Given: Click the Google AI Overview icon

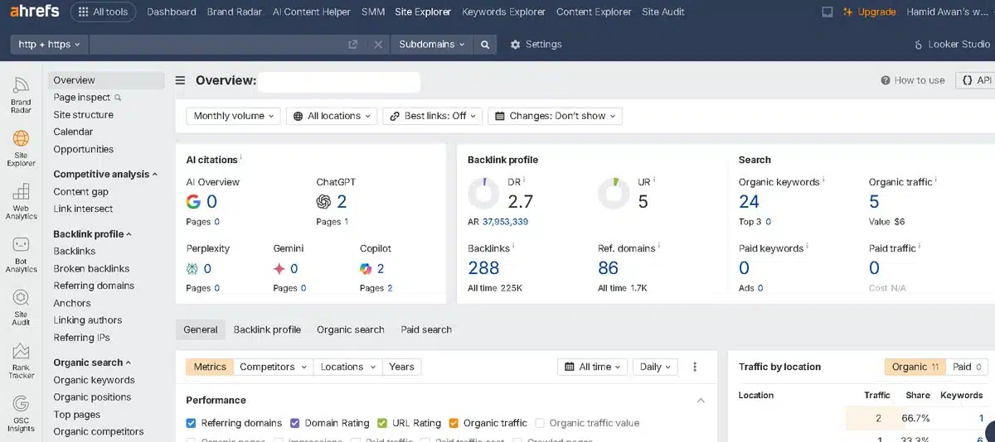Looking at the screenshot, I should coord(193,201).
